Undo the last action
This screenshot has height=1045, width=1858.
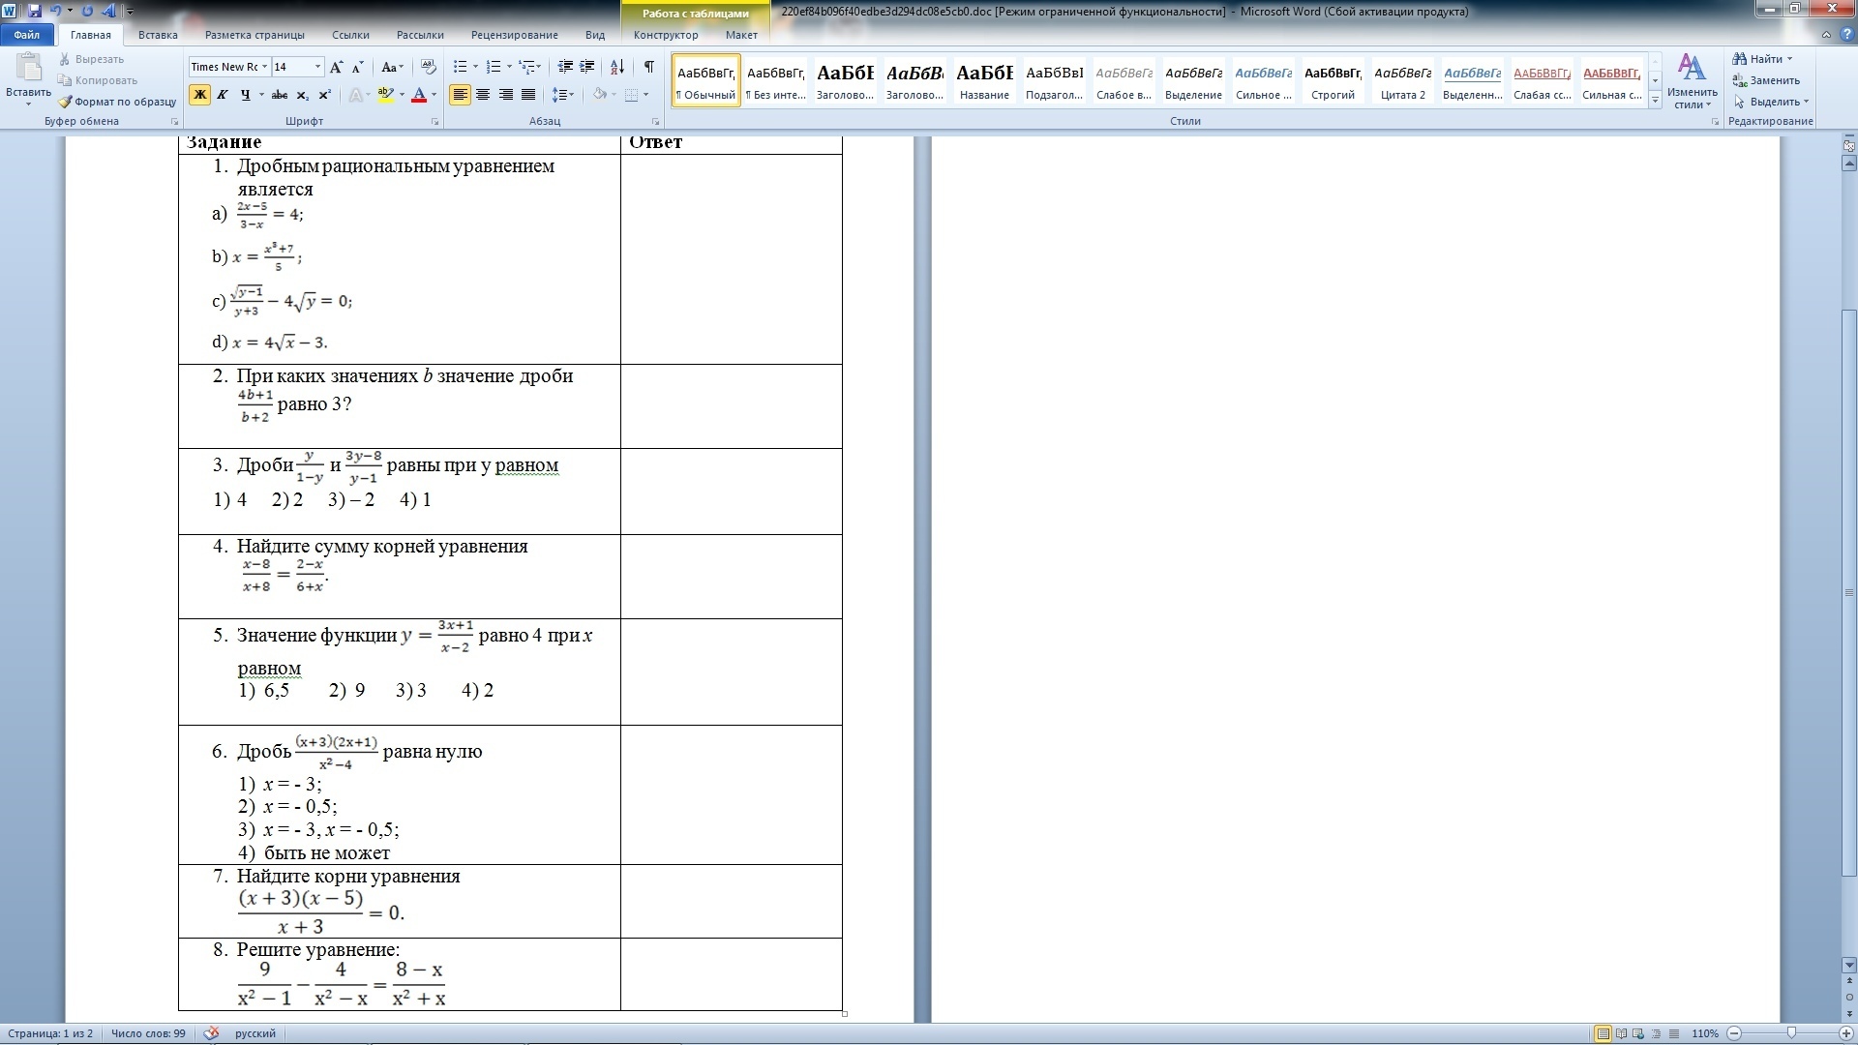click(55, 11)
